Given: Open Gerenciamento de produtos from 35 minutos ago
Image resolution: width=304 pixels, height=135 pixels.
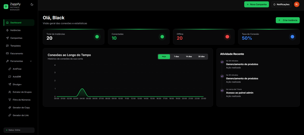Looking at the screenshot, I should point(242,79).
